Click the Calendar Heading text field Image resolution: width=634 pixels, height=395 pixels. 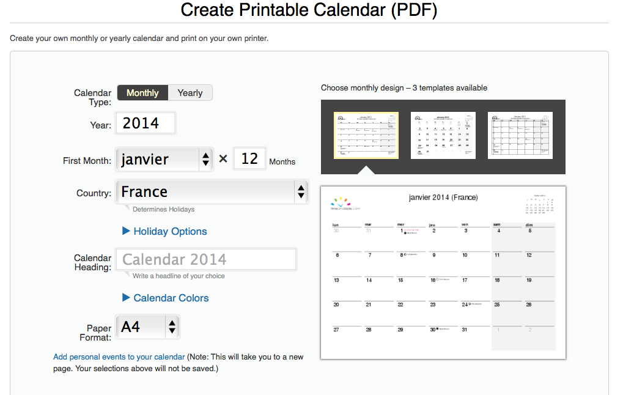coord(207,259)
